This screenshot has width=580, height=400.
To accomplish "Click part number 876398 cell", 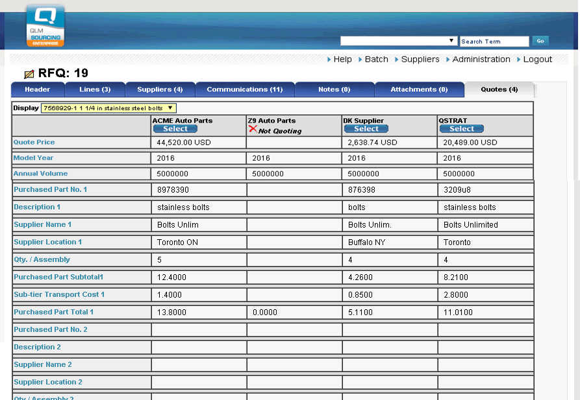I will (361, 190).
